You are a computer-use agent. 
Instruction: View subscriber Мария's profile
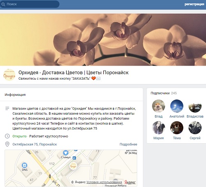pyautogui.click(x=159, y=128)
